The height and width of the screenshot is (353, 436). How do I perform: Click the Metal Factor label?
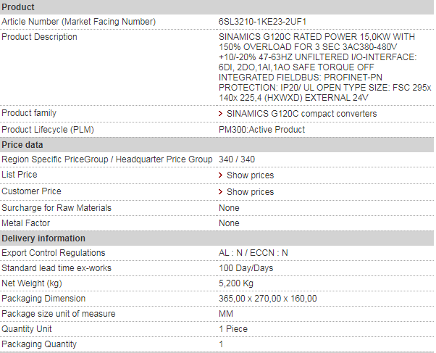coord(25,223)
